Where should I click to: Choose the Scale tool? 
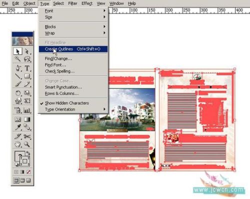pos(27,93)
